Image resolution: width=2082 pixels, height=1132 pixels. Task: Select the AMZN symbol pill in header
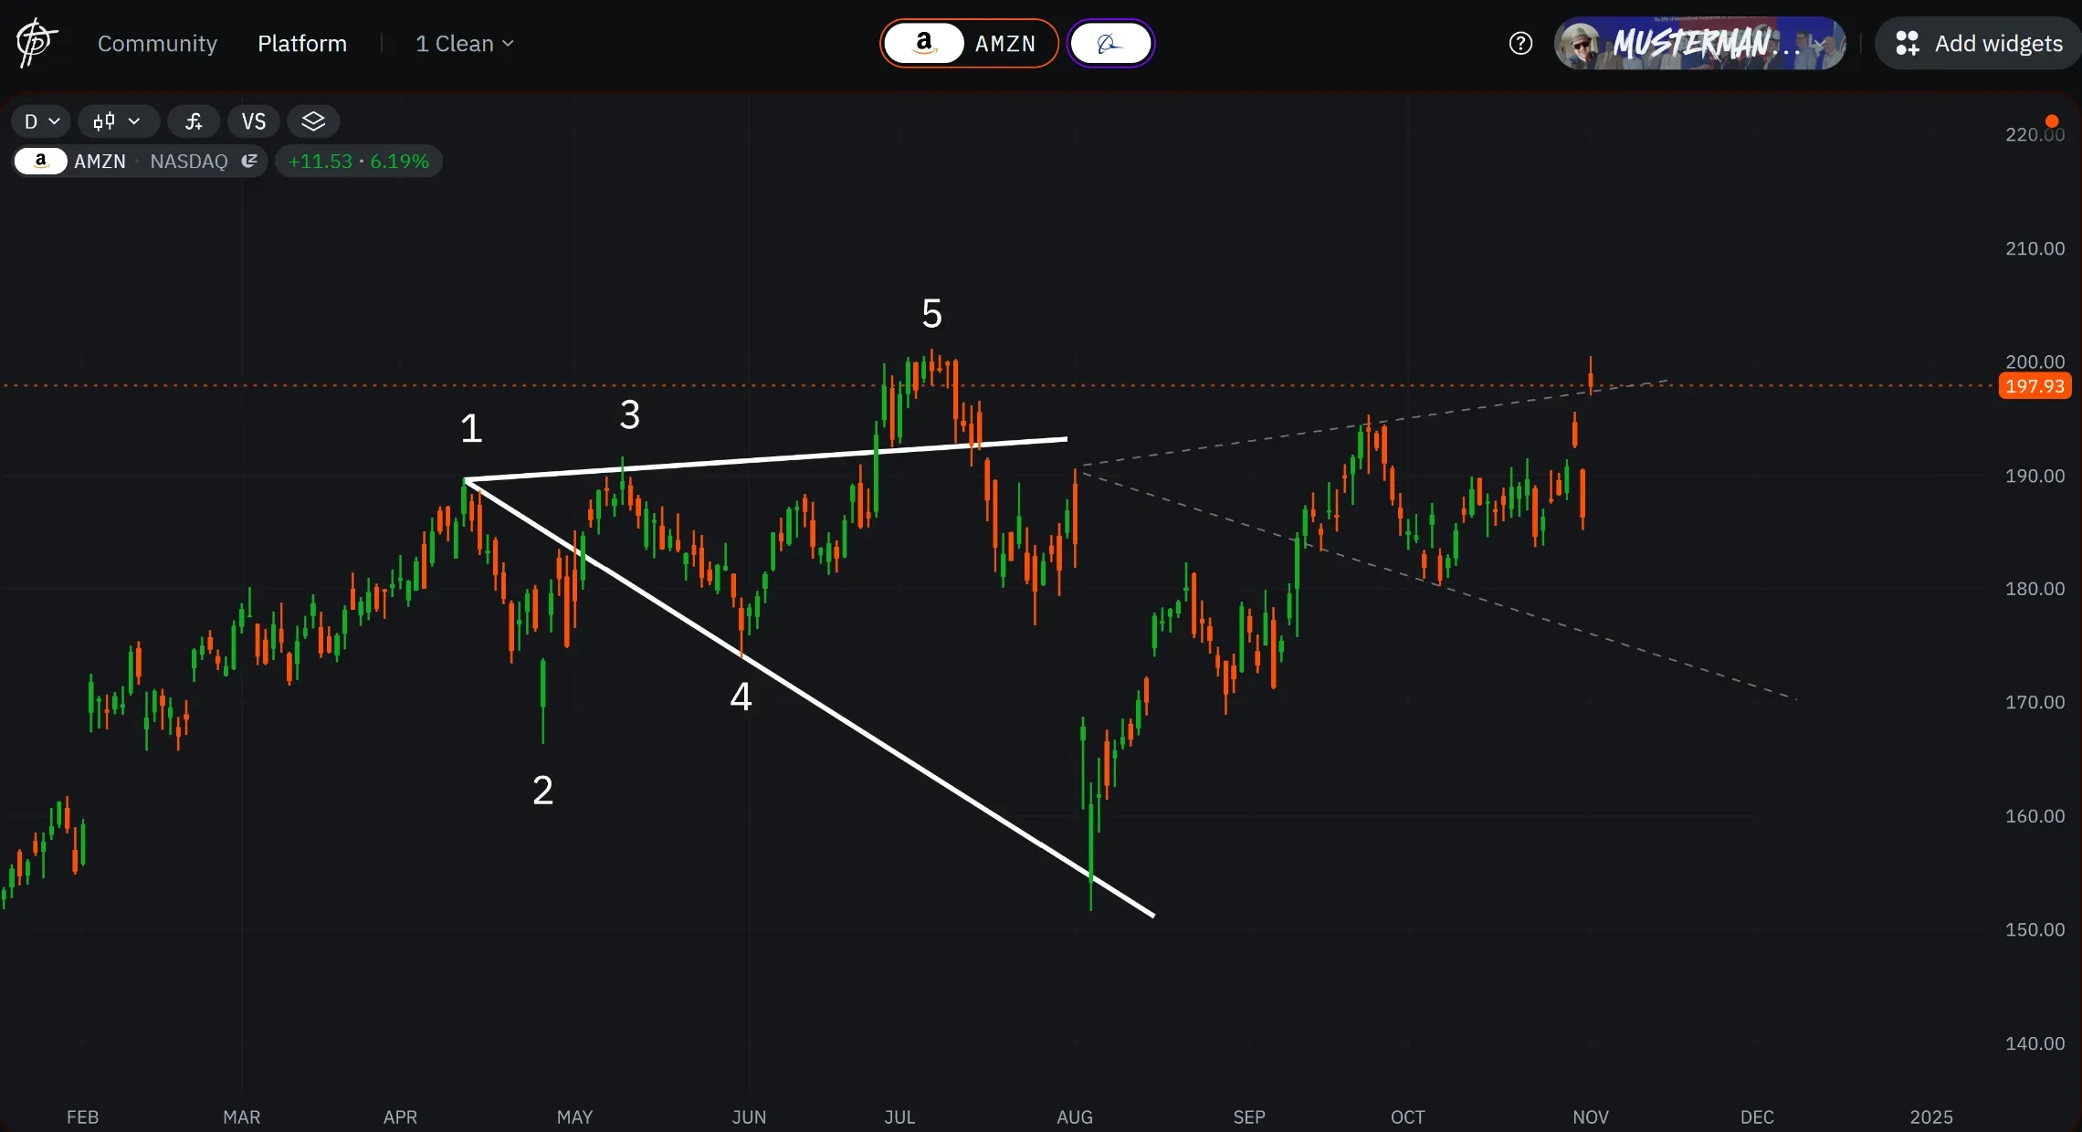pos(969,43)
